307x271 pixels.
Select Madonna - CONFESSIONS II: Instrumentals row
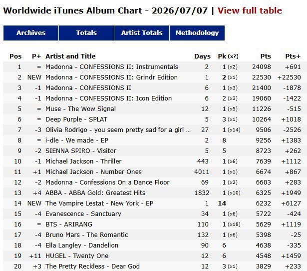click(155, 67)
